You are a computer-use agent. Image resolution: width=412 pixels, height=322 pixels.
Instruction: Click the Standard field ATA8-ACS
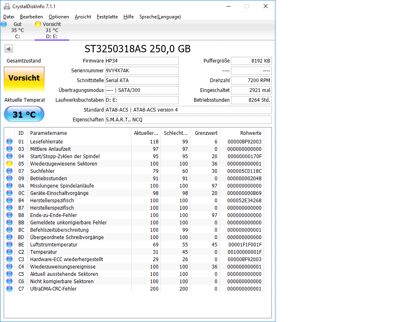tap(188, 110)
